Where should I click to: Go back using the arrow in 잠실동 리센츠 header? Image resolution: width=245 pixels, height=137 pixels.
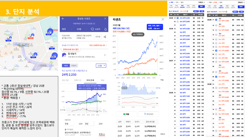(63, 19)
